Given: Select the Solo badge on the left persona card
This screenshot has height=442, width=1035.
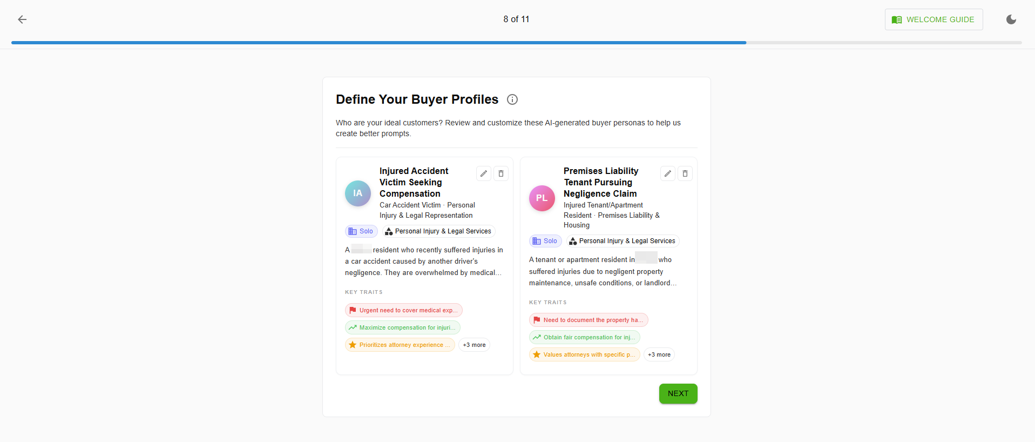Looking at the screenshot, I should point(361,231).
